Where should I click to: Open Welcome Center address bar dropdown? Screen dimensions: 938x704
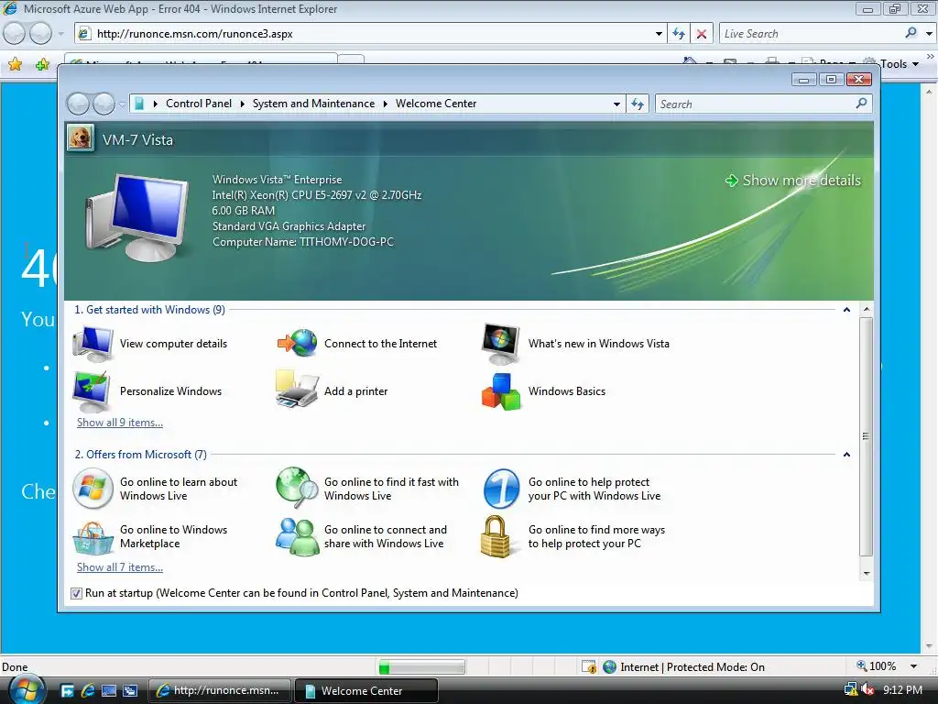tap(616, 104)
